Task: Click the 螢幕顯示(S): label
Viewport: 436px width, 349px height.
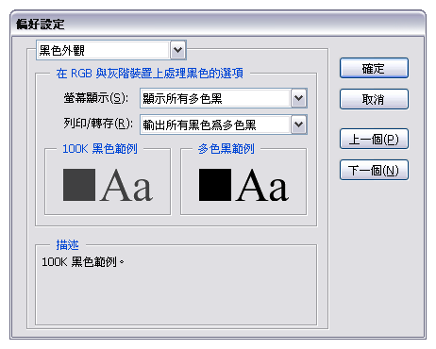Action: 96,98
